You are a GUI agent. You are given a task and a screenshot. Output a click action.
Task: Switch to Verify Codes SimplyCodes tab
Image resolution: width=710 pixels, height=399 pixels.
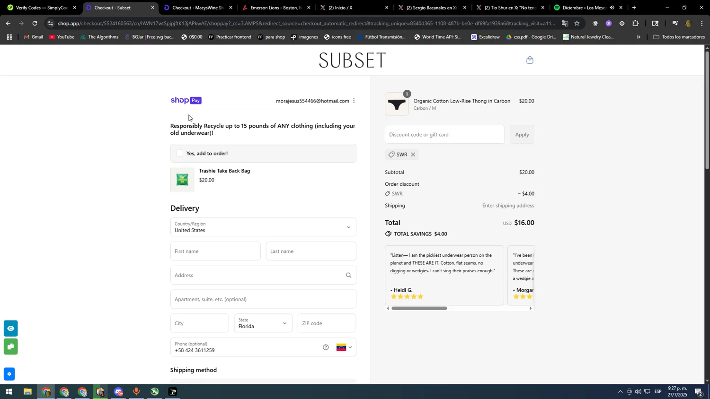(x=42, y=8)
